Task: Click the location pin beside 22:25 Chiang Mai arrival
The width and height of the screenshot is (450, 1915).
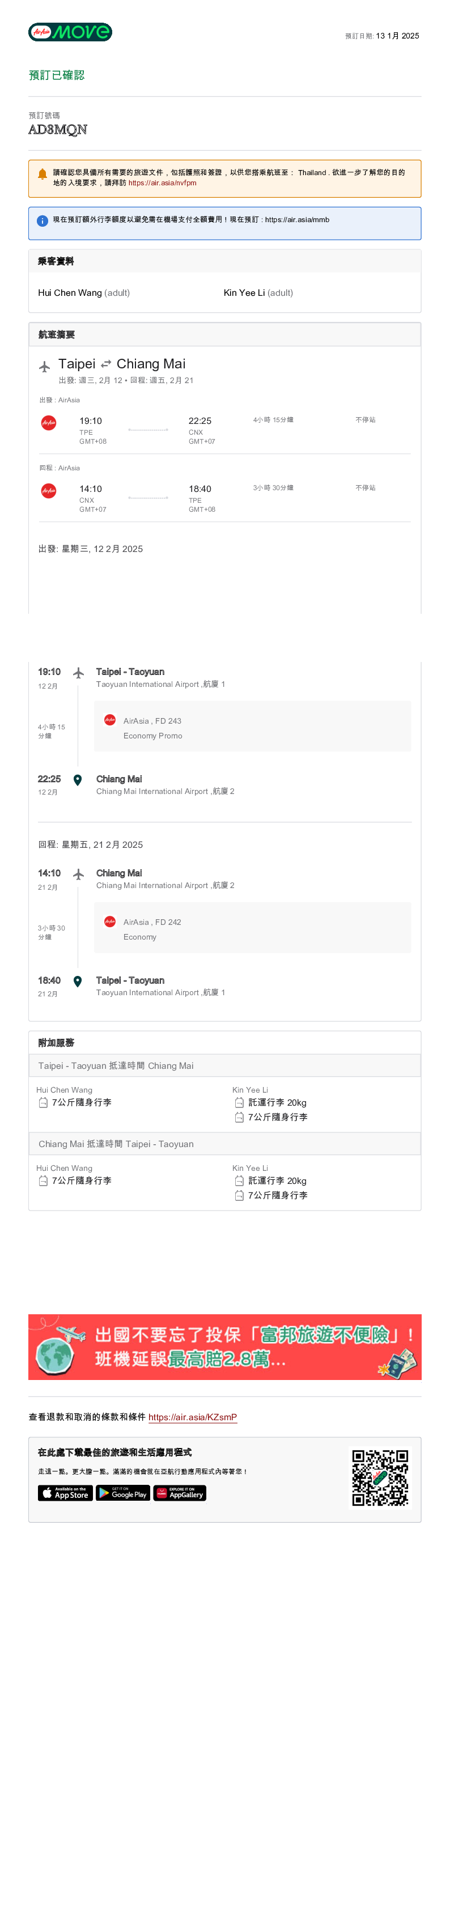Action: coord(77,780)
